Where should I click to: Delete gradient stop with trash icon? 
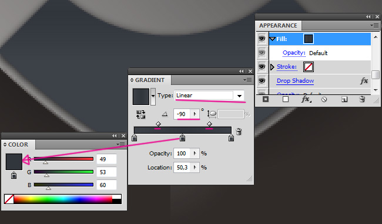(x=239, y=131)
